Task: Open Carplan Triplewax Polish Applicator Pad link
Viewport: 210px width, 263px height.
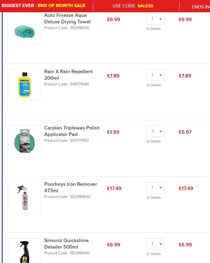Action: pos(72,131)
